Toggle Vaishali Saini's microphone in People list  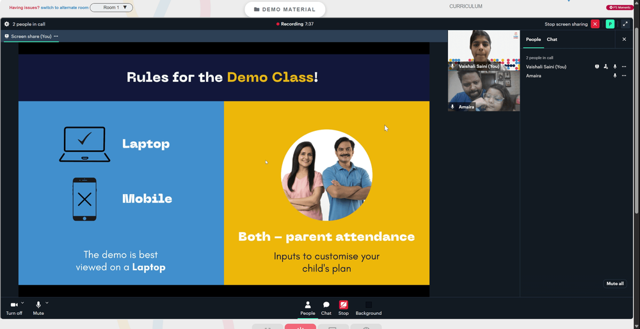pos(614,66)
